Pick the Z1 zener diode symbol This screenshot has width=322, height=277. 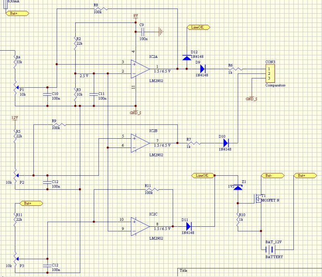[x=238, y=187]
